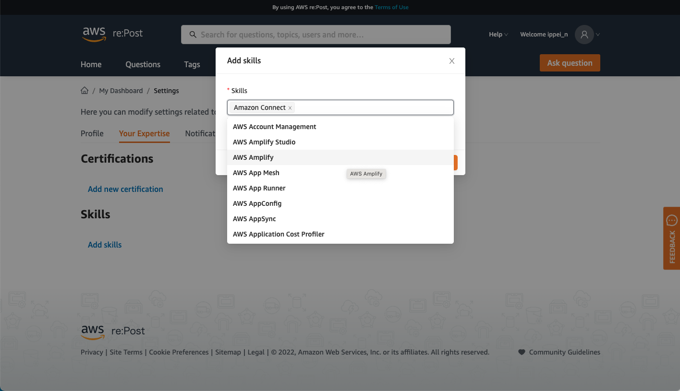Viewport: 680px width, 391px height.
Task: Click the home breadcrumb icon
Action: pyautogui.click(x=85, y=90)
